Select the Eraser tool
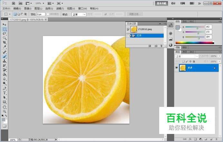 5,70
